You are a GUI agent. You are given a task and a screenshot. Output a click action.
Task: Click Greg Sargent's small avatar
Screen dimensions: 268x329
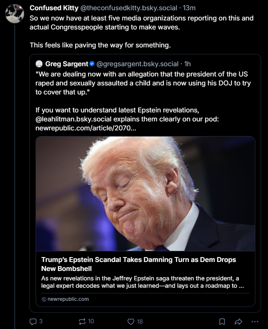[x=39, y=64]
